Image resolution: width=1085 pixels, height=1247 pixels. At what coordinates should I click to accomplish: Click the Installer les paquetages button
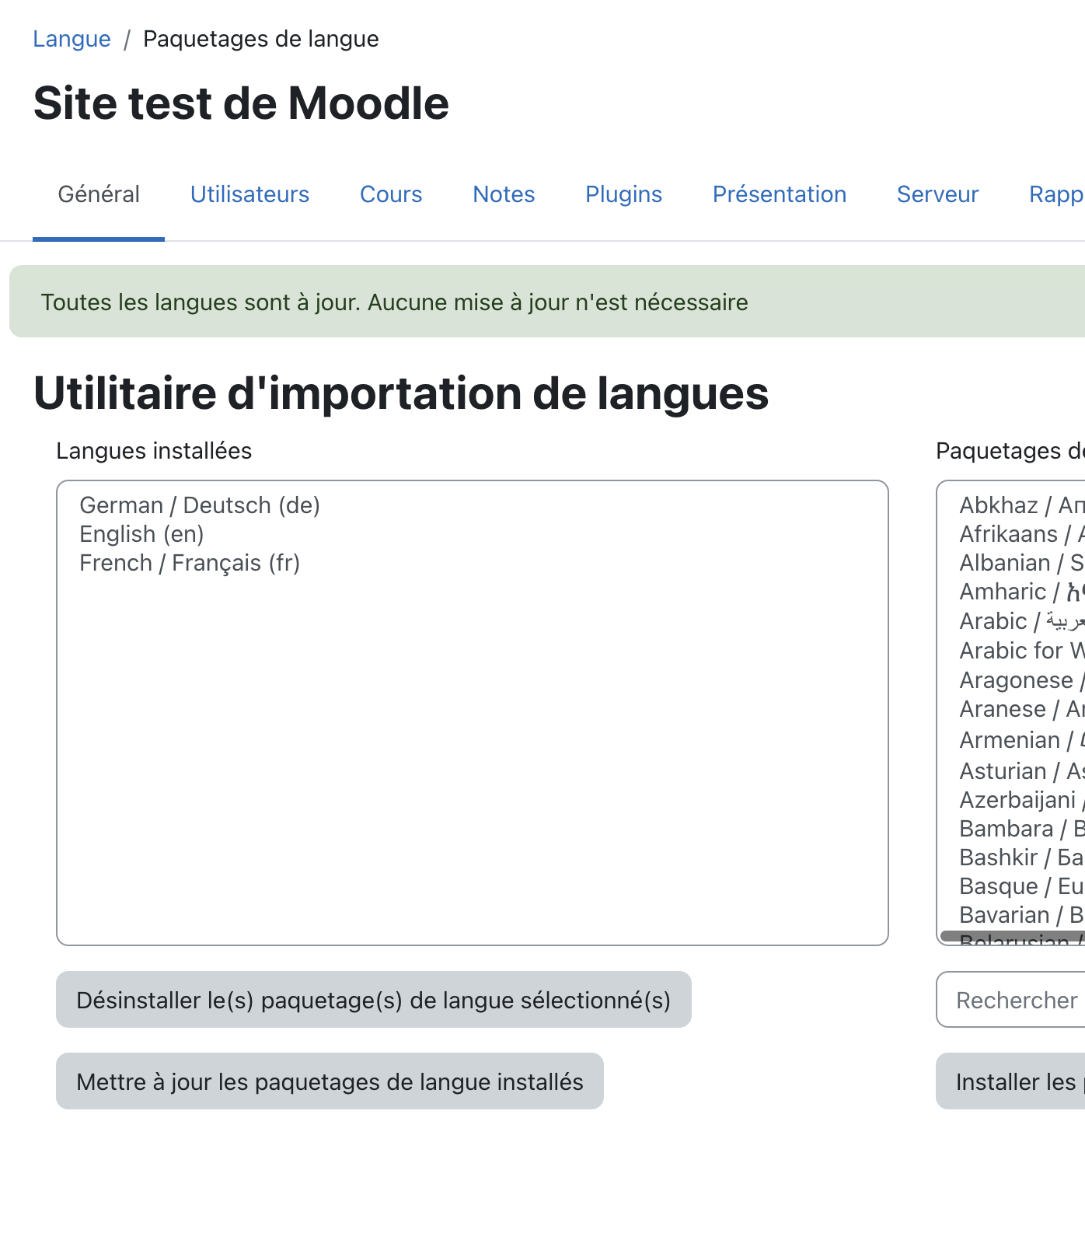[1010, 1081]
